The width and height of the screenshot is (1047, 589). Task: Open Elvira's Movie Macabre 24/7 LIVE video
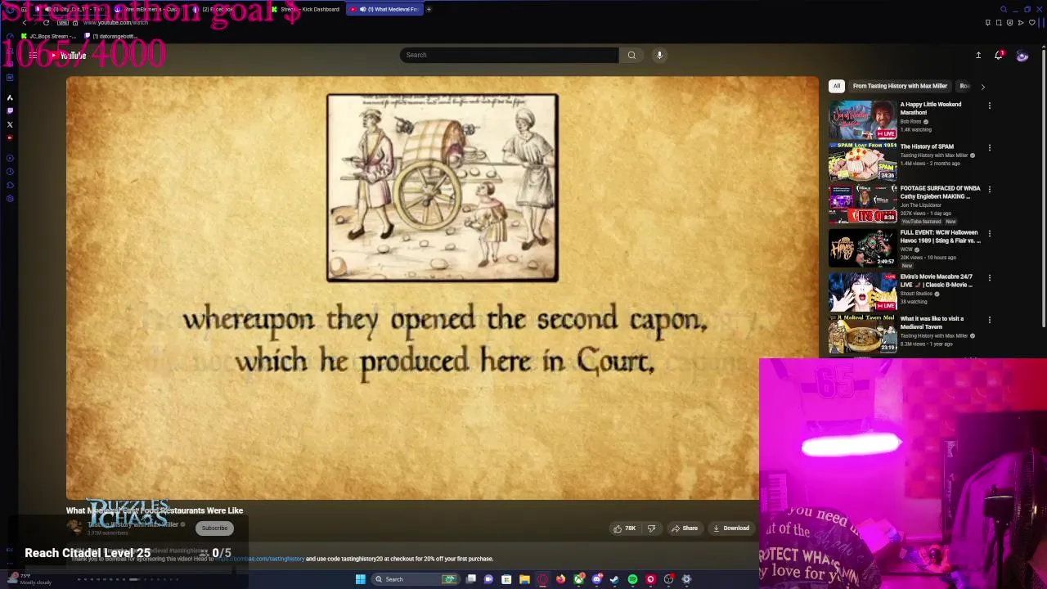937,281
